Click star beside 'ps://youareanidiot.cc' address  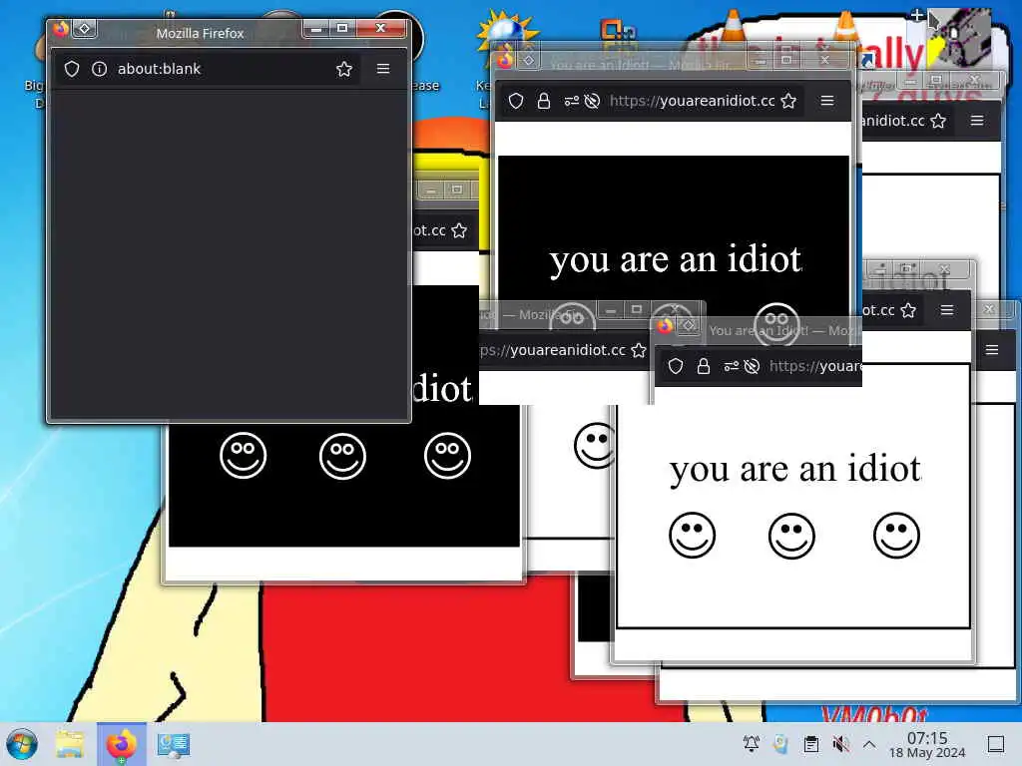(639, 350)
